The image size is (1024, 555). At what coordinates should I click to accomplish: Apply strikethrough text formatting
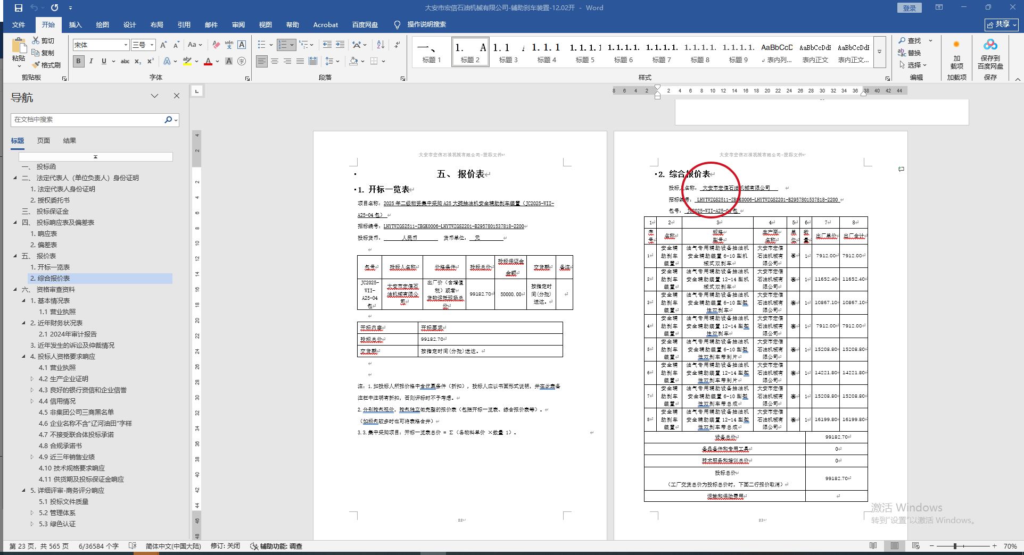point(125,61)
